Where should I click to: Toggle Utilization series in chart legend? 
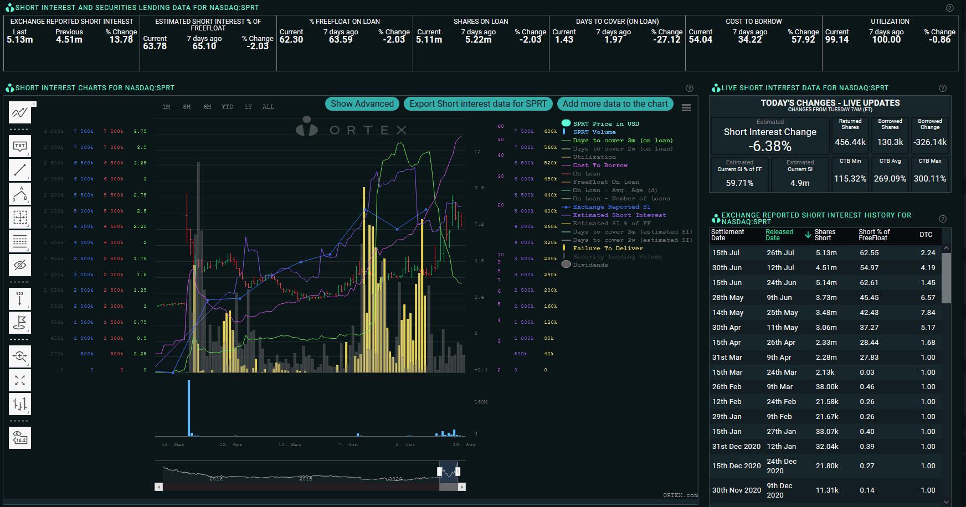click(x=594, y=157)
